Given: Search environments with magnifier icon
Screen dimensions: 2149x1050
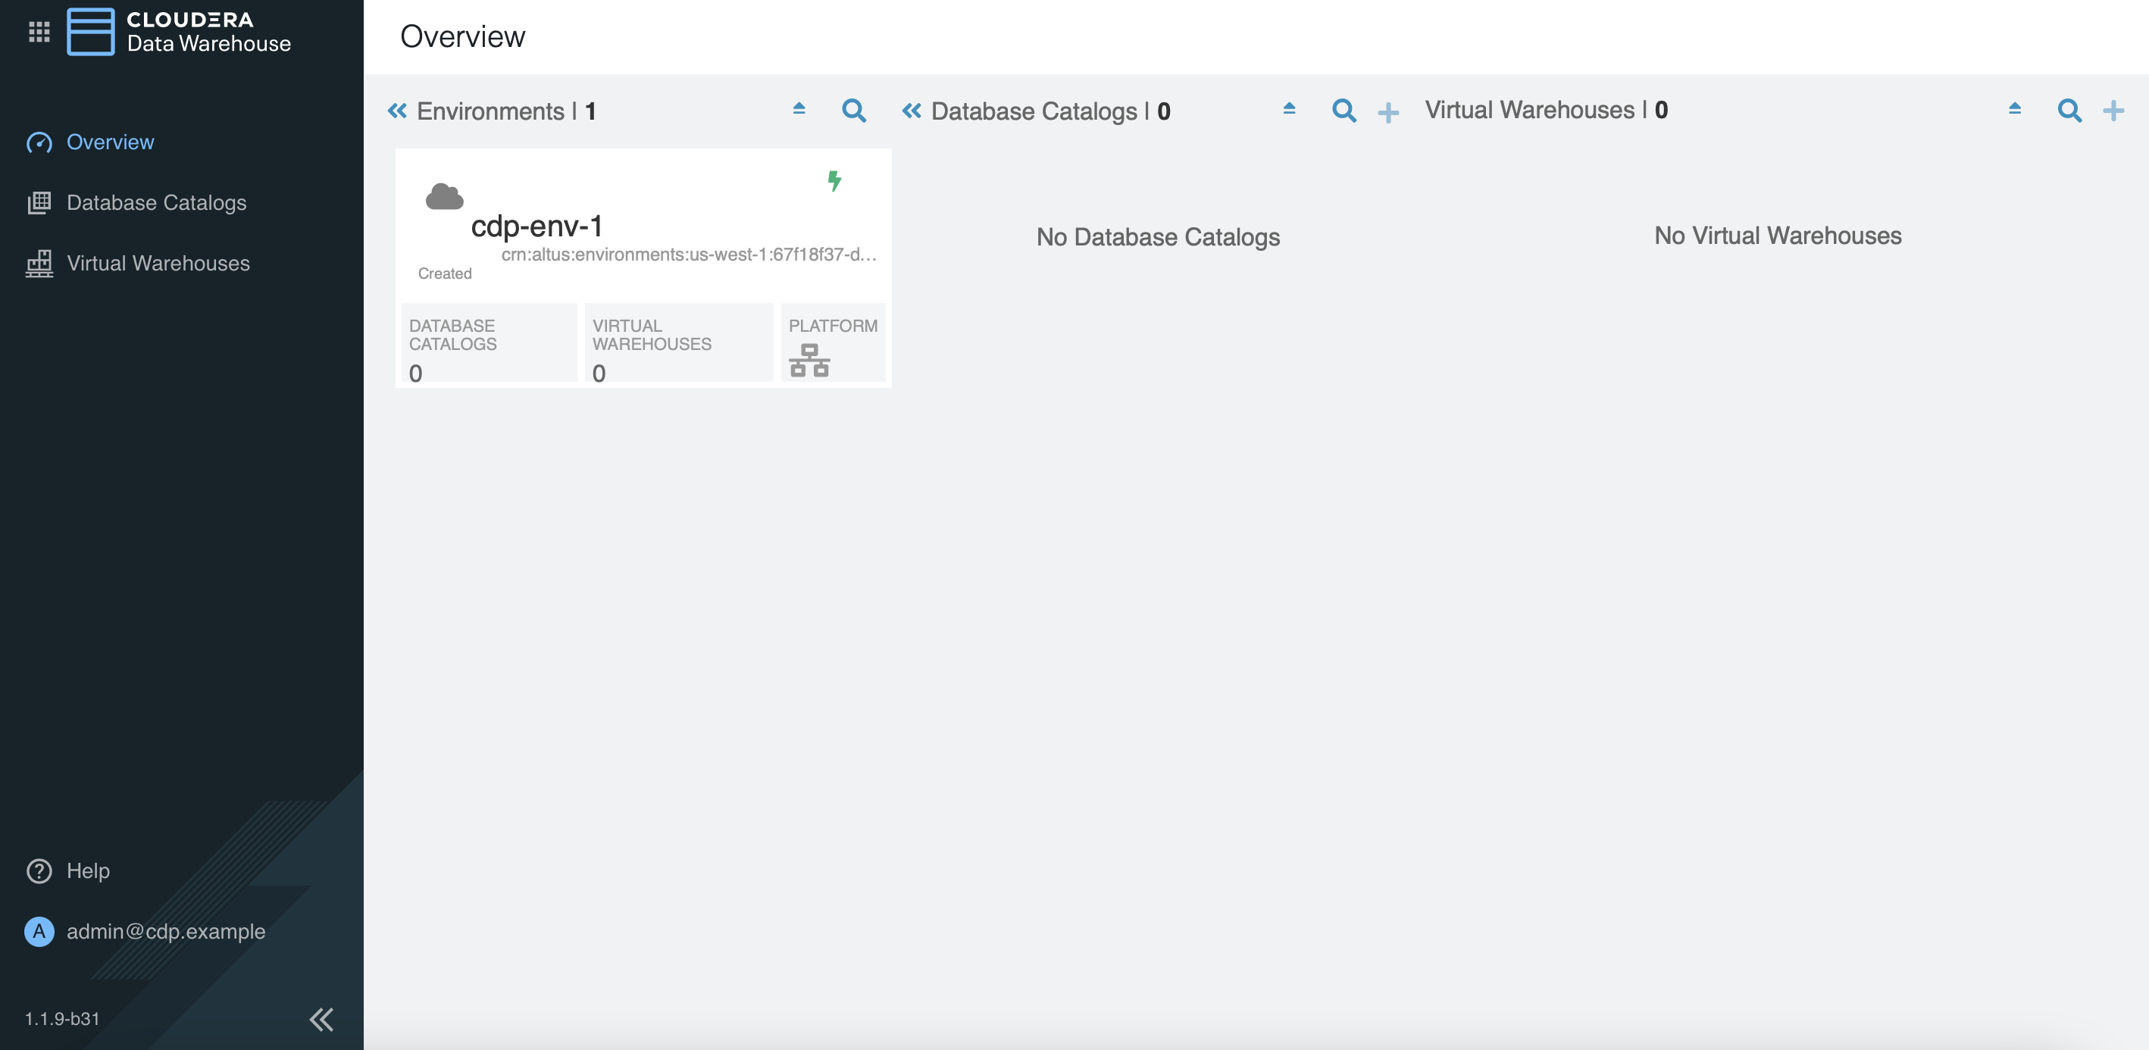Looking at the screenshot, I should [853, 110].
